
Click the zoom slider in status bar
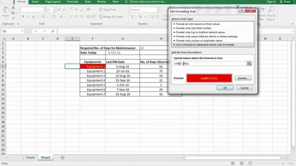click(270, 163)
